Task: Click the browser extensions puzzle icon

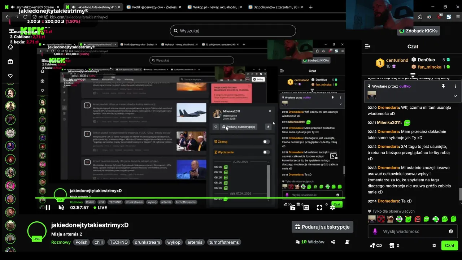Action: pos(420,17)
